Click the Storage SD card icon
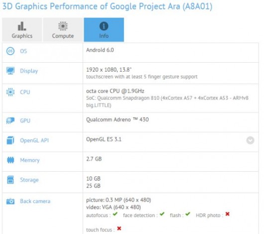Viewport: 264px width, 234px height. (10, 180)
